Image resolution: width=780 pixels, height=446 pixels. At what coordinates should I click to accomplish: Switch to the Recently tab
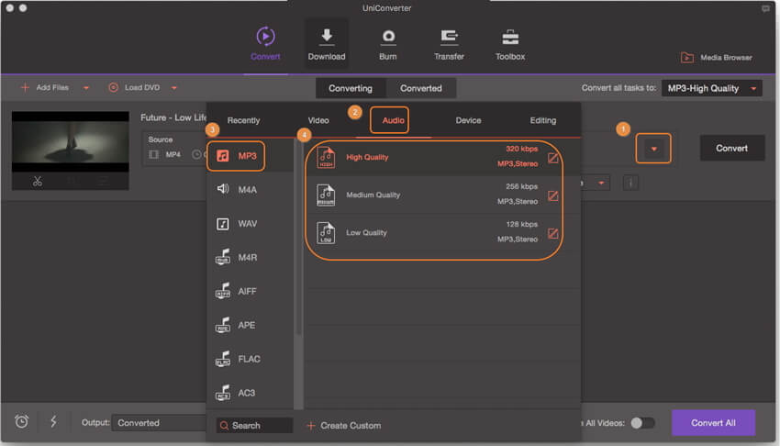click(243, 120)
